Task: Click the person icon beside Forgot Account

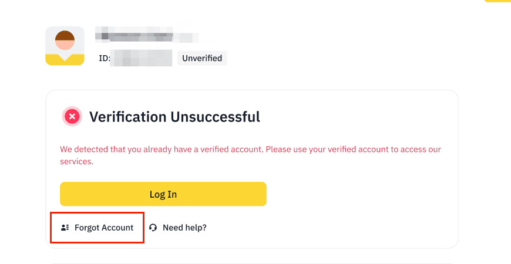Action: click(x=65, y=228)
